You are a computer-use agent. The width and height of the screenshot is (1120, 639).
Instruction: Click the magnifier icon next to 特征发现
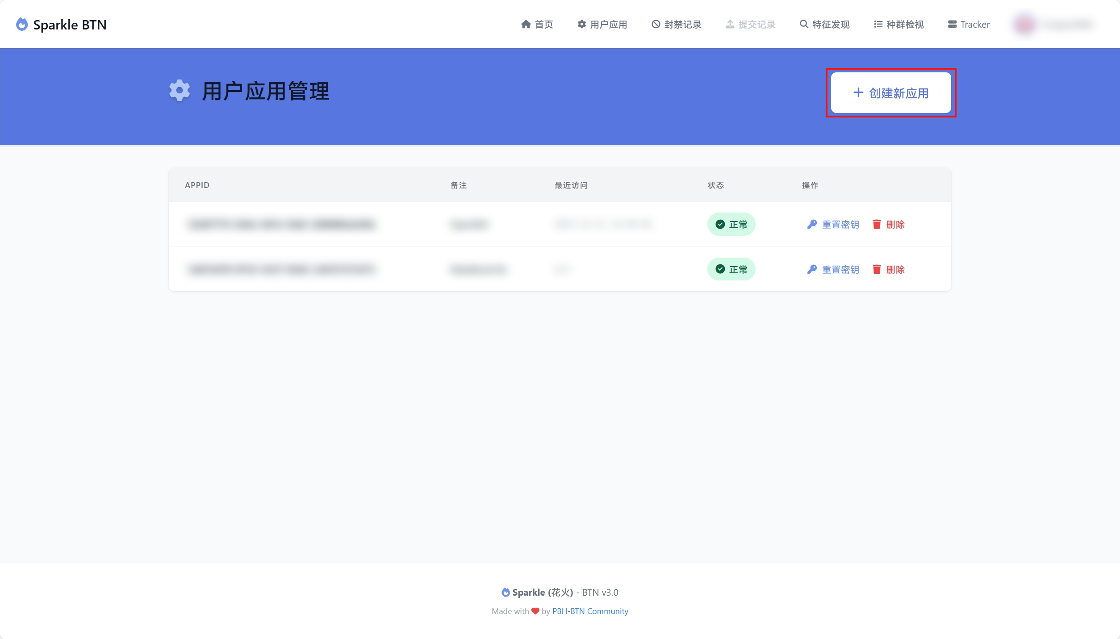click(x=803, y=25)
